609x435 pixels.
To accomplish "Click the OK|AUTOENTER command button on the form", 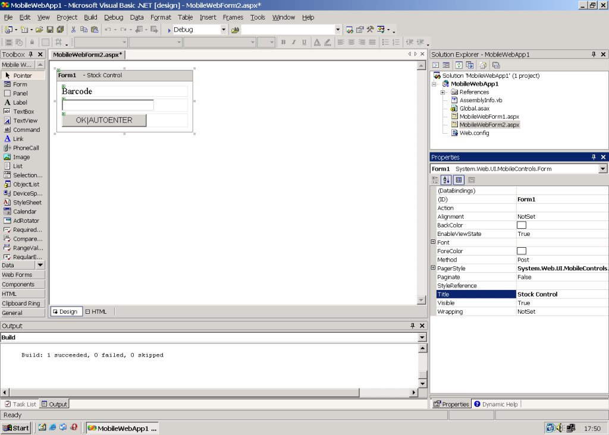I will (104, 120).
